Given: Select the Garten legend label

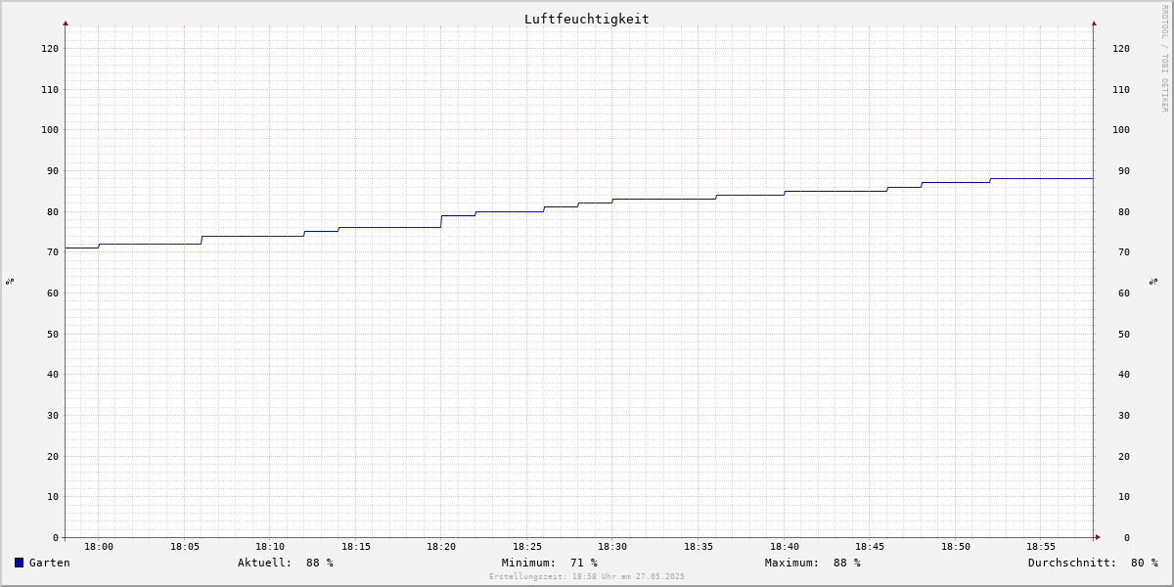Looking at the screenshot, I should tap(50, 563).
